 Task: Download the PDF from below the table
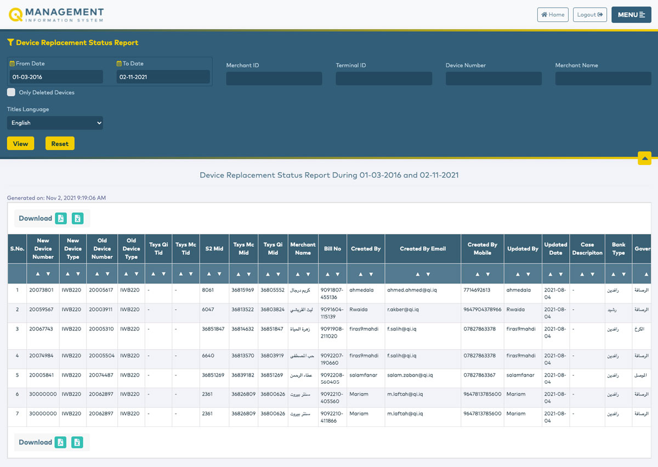pyautogui.click(x=61, y=442)
